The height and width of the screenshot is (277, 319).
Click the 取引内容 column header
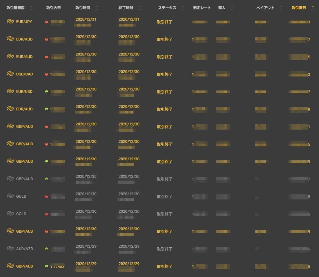point(53,8)
